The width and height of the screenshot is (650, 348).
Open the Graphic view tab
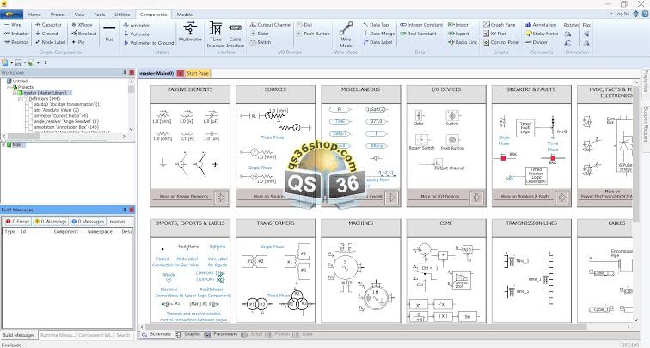(x=188, y=334)
